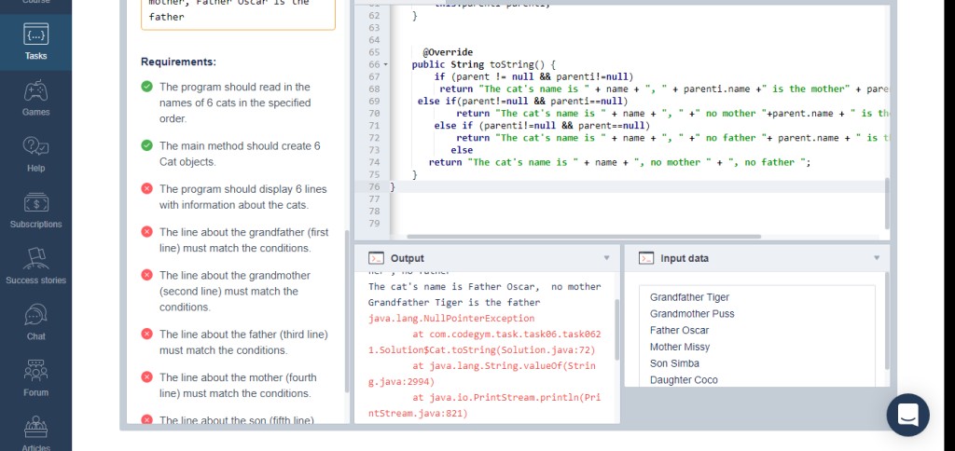Select 'Father Oscar' in input data

(679, 330)
